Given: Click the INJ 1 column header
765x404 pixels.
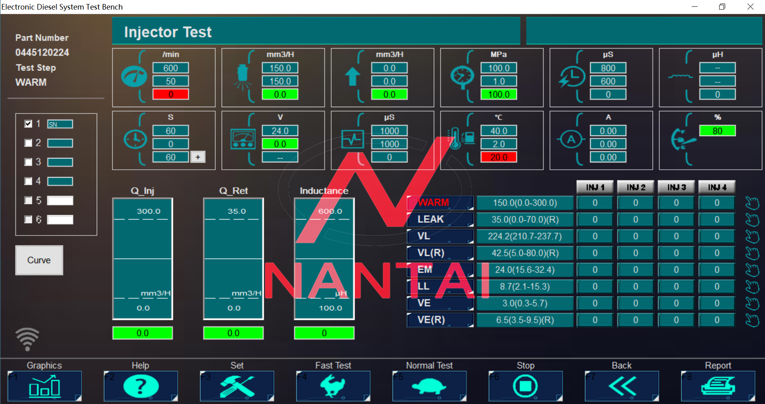Looking at the screenshot, I should click(595, 187).
